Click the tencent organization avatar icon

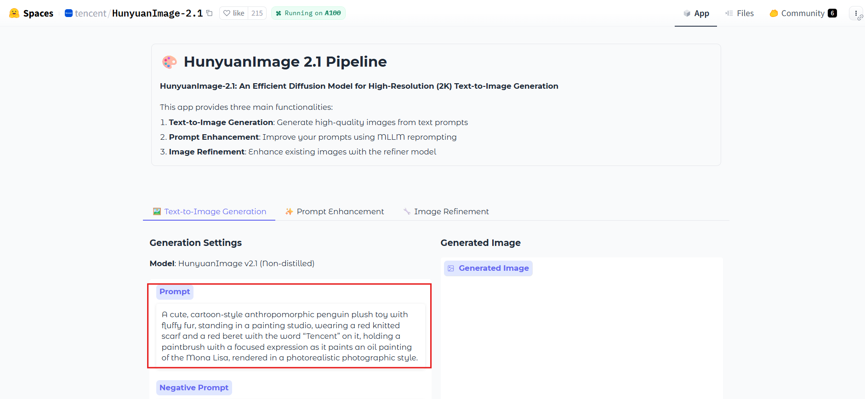[x=68, y=13]
